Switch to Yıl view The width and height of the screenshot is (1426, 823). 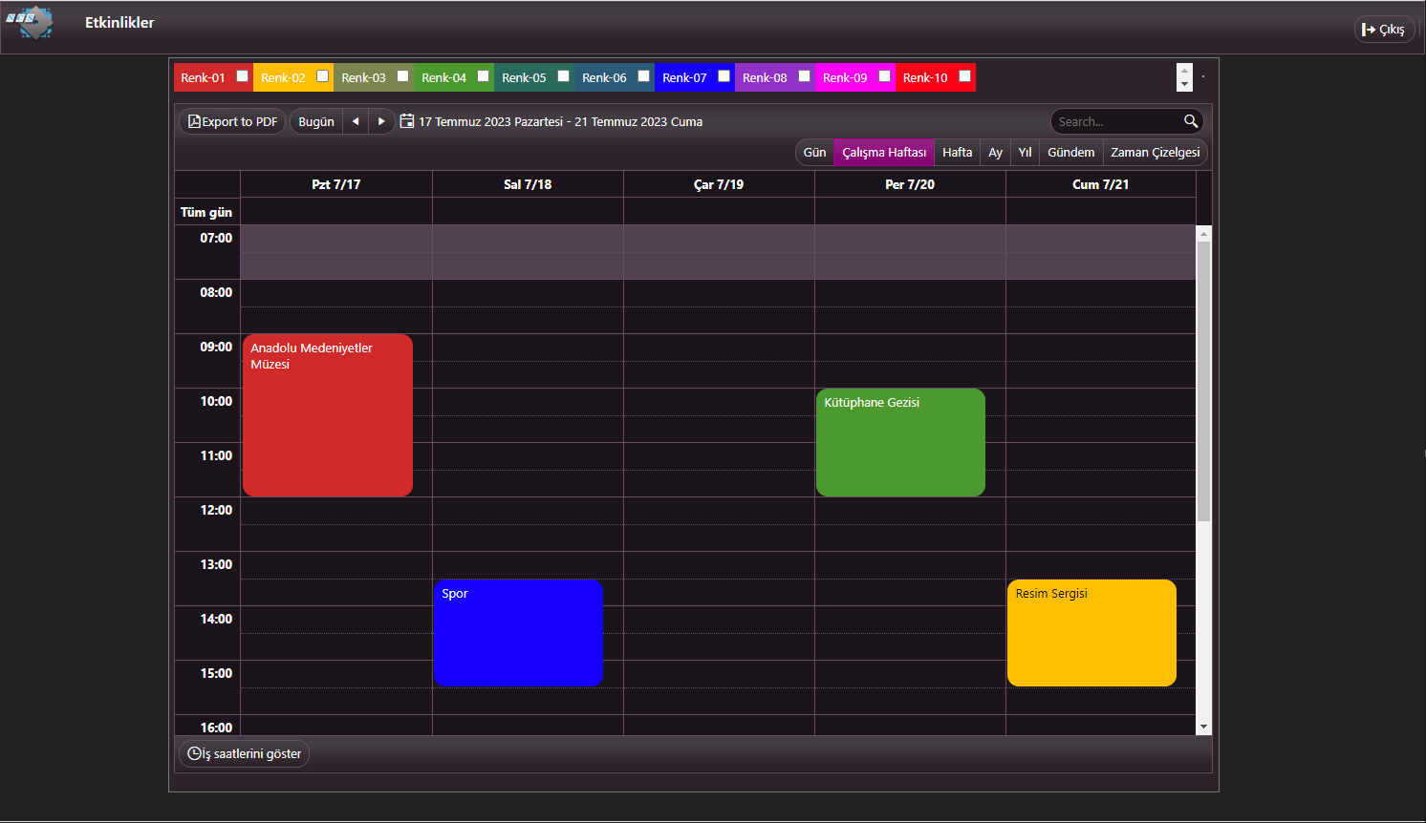1025,153
